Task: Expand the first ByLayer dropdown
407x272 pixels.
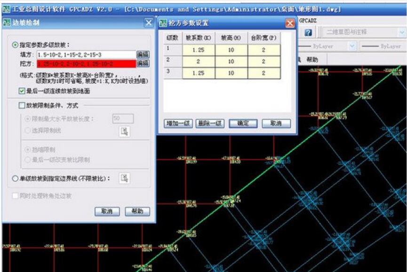Action: (352, 46)
